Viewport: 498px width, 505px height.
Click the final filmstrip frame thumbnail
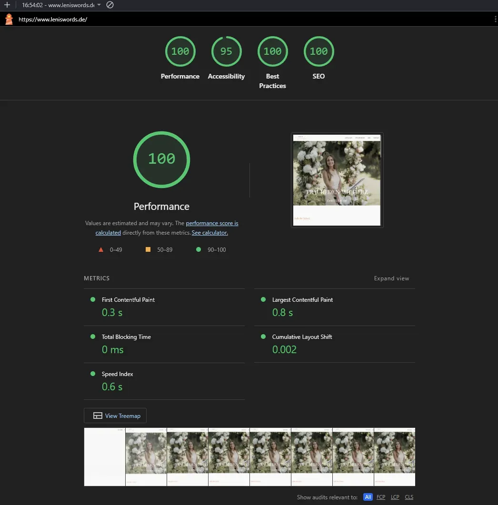(394, 456)
